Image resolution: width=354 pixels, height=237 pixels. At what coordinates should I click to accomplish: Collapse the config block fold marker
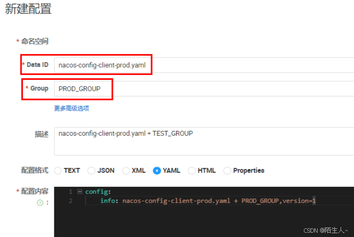tap(80, 192)
